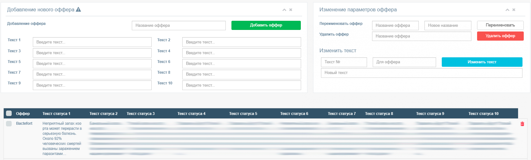Click the 'Текст 1' input field
531x160 pixels.
point(92,42)
